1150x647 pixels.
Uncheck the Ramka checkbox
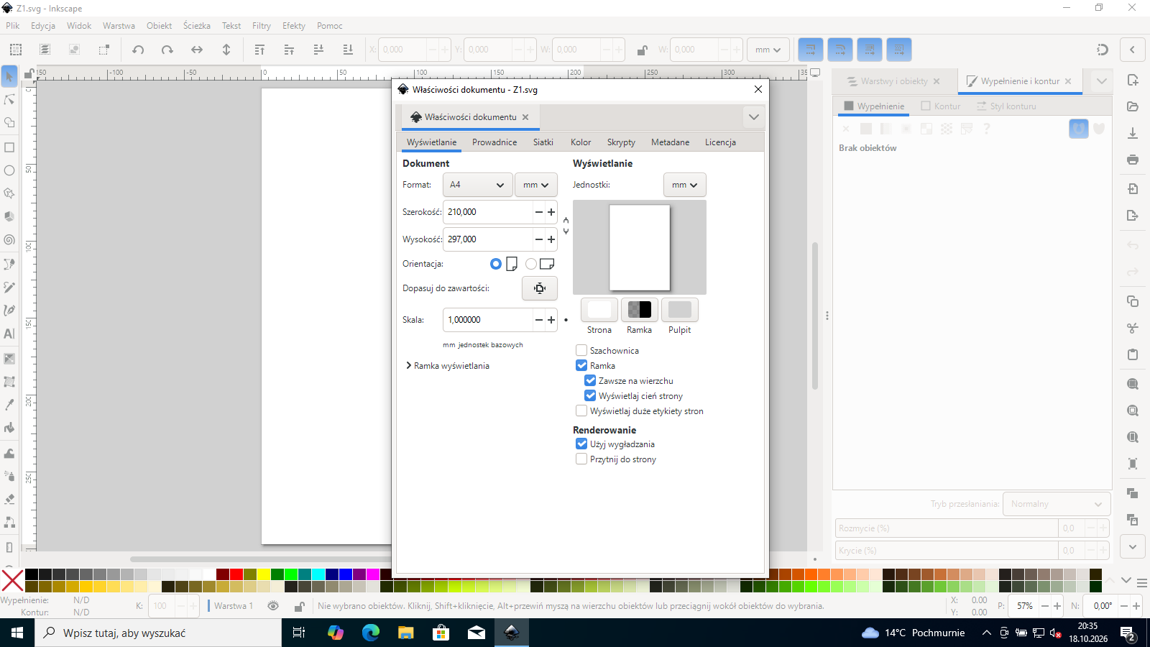pyautogui.click(x=581, y=365)
